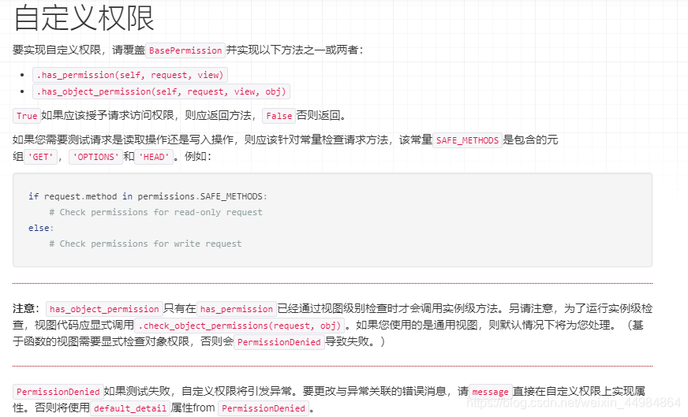Click the text 如果您需要测试请求是读取操作还是写入操作
The width and height of the screenshot is (688, 417).
point(123,140)
